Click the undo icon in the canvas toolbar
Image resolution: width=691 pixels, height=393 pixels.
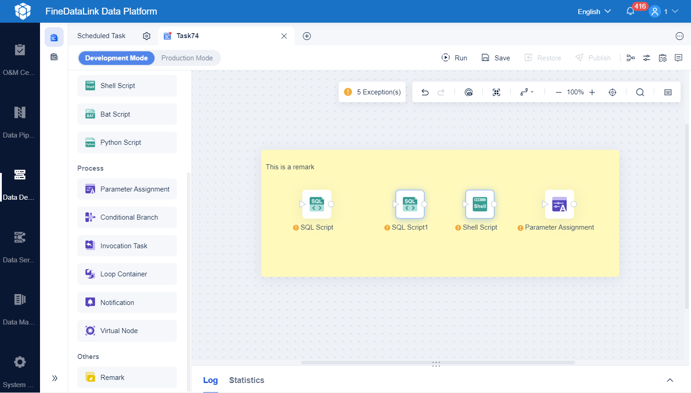point(425,92)
